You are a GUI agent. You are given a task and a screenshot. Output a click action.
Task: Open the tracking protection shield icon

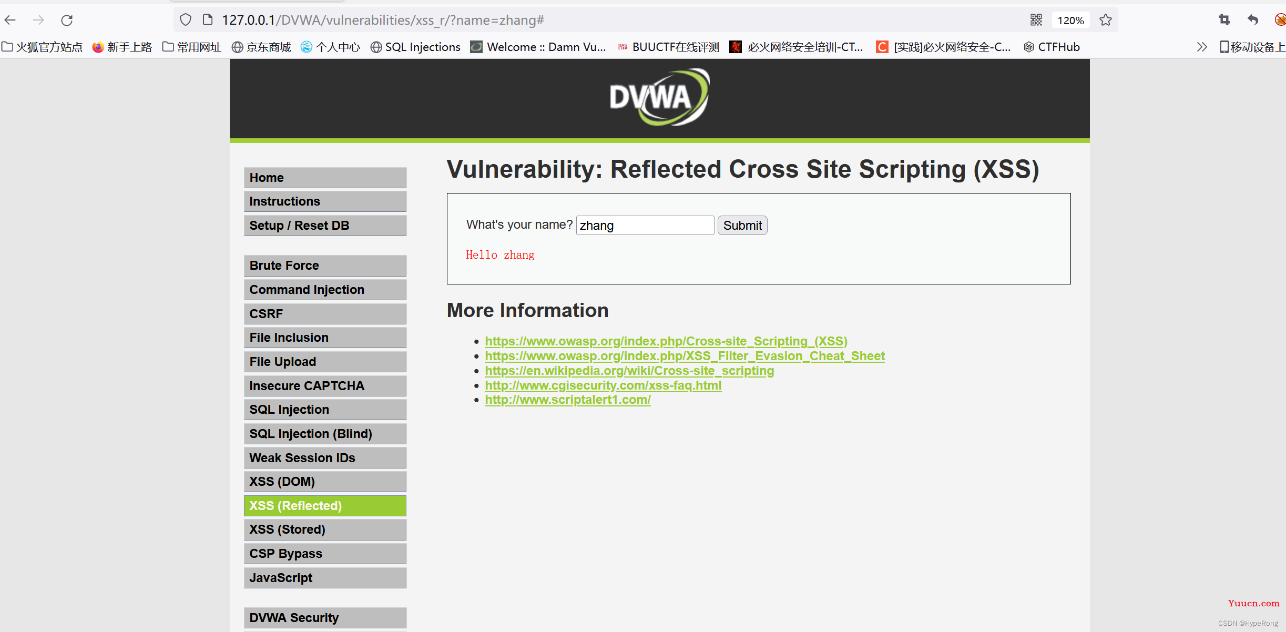pyautogui.click(x=186, y=20)
